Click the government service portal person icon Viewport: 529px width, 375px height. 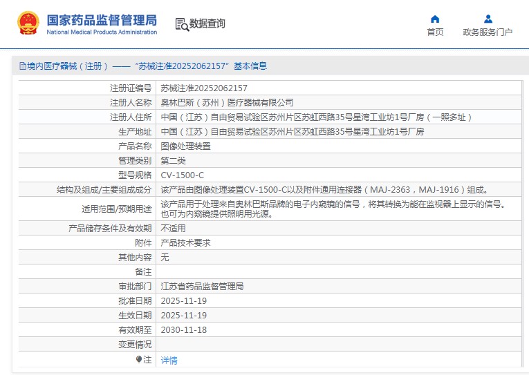[x=488, y=19]
